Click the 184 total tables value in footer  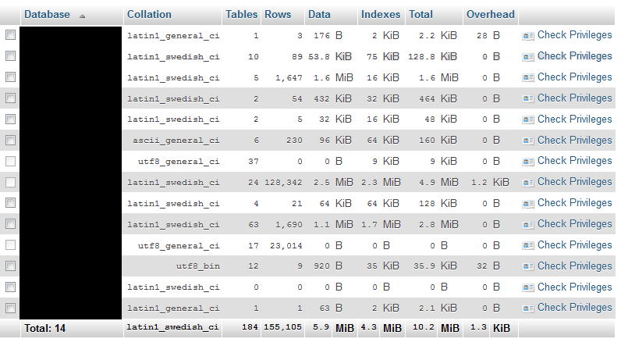[250, 327]
